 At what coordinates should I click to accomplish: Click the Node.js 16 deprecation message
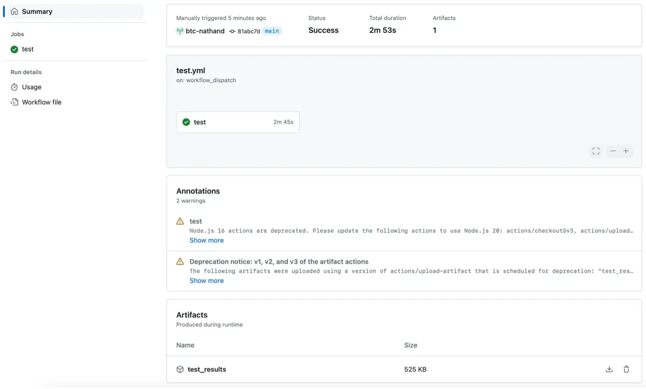411,231
